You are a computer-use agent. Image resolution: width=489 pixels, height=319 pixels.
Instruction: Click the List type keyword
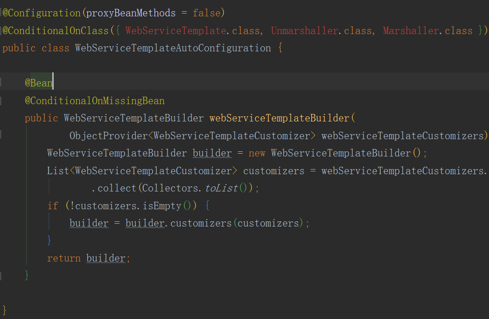(x=58, y=171)
